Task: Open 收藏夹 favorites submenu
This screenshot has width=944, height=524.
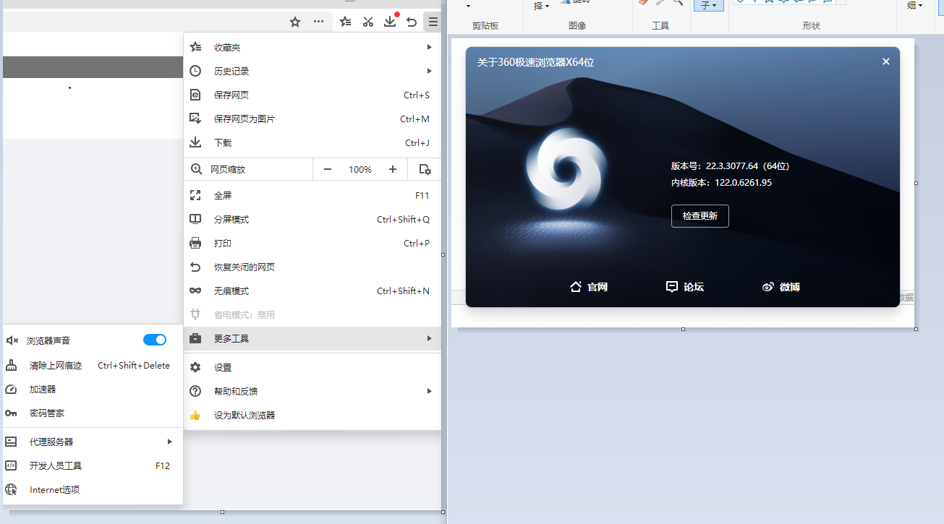Action: pos(312,47)
